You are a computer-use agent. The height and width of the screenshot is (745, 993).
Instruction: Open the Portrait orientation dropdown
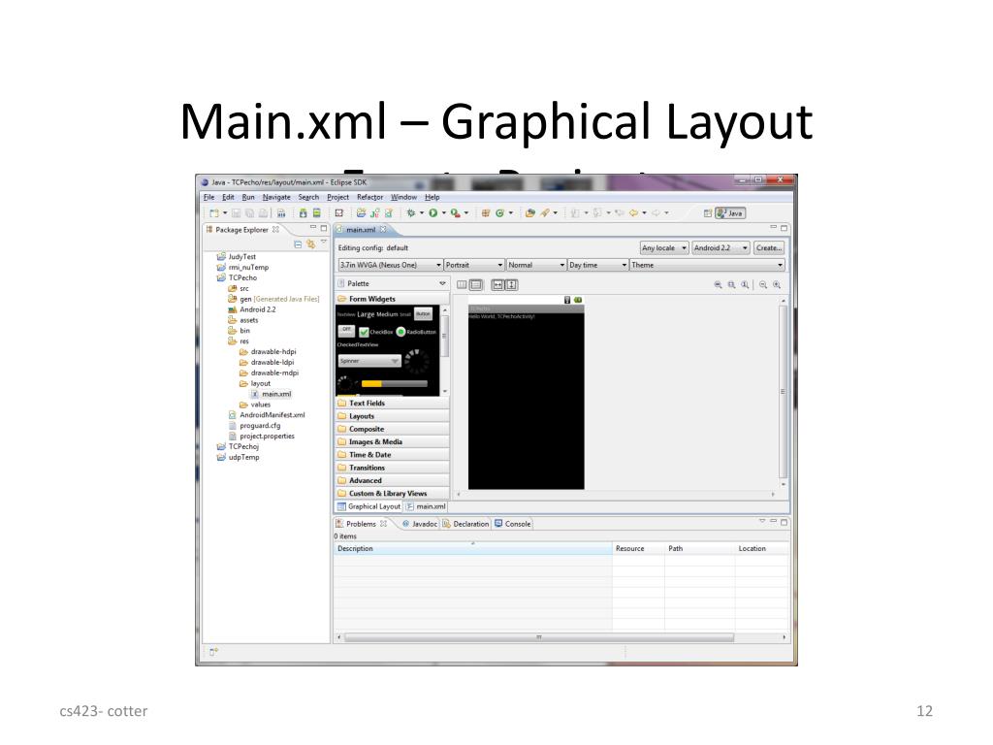(473, 265)
